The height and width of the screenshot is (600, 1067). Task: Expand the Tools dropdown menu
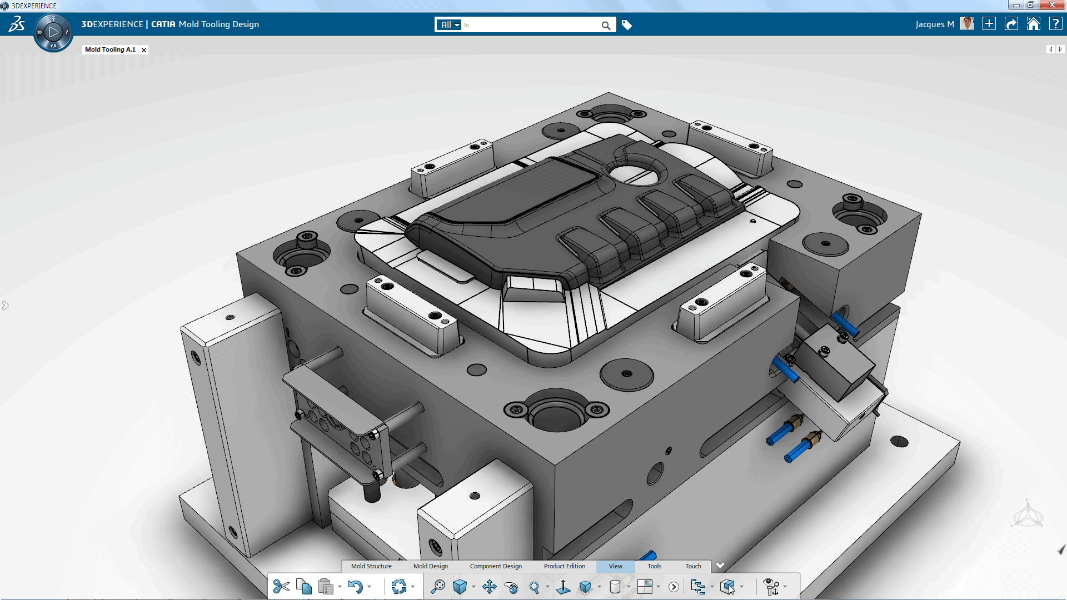coord(654,566)
